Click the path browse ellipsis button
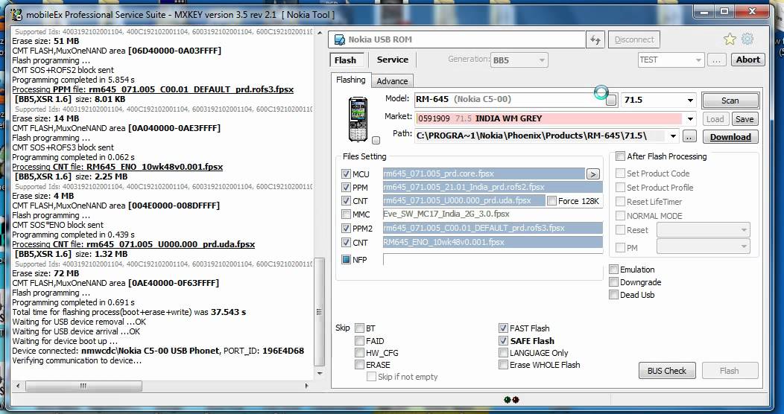This screenshot has height=414, width=784. (689, 136)
